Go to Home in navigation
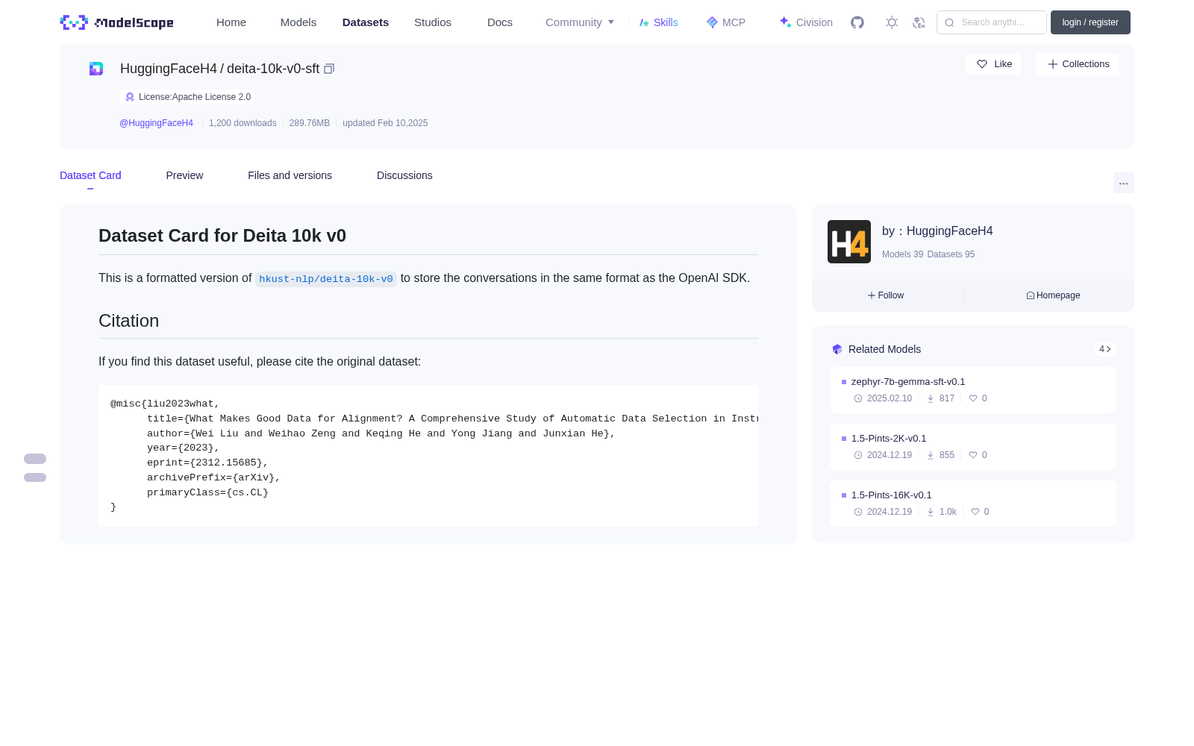This screenshot has height=746, width=1194. click(231, 22)
